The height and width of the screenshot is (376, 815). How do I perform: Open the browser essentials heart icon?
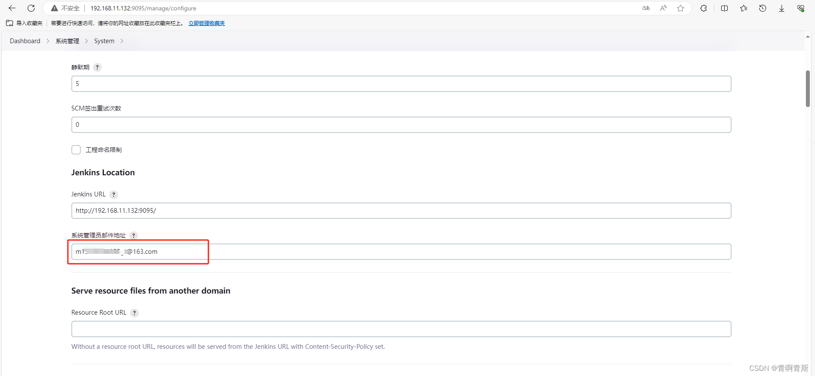(801, 8)
